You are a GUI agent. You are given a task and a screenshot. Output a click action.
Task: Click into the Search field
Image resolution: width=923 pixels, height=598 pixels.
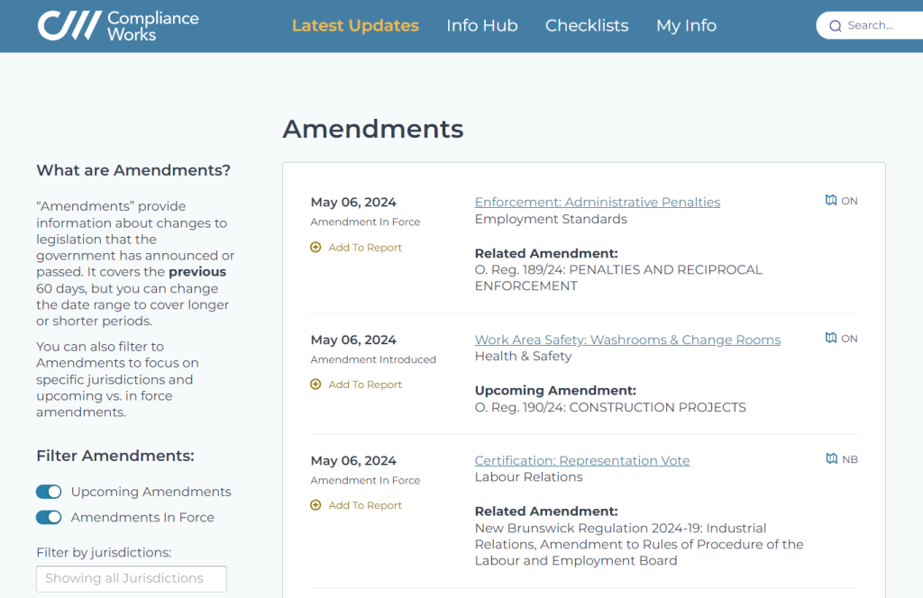point(872,26)
